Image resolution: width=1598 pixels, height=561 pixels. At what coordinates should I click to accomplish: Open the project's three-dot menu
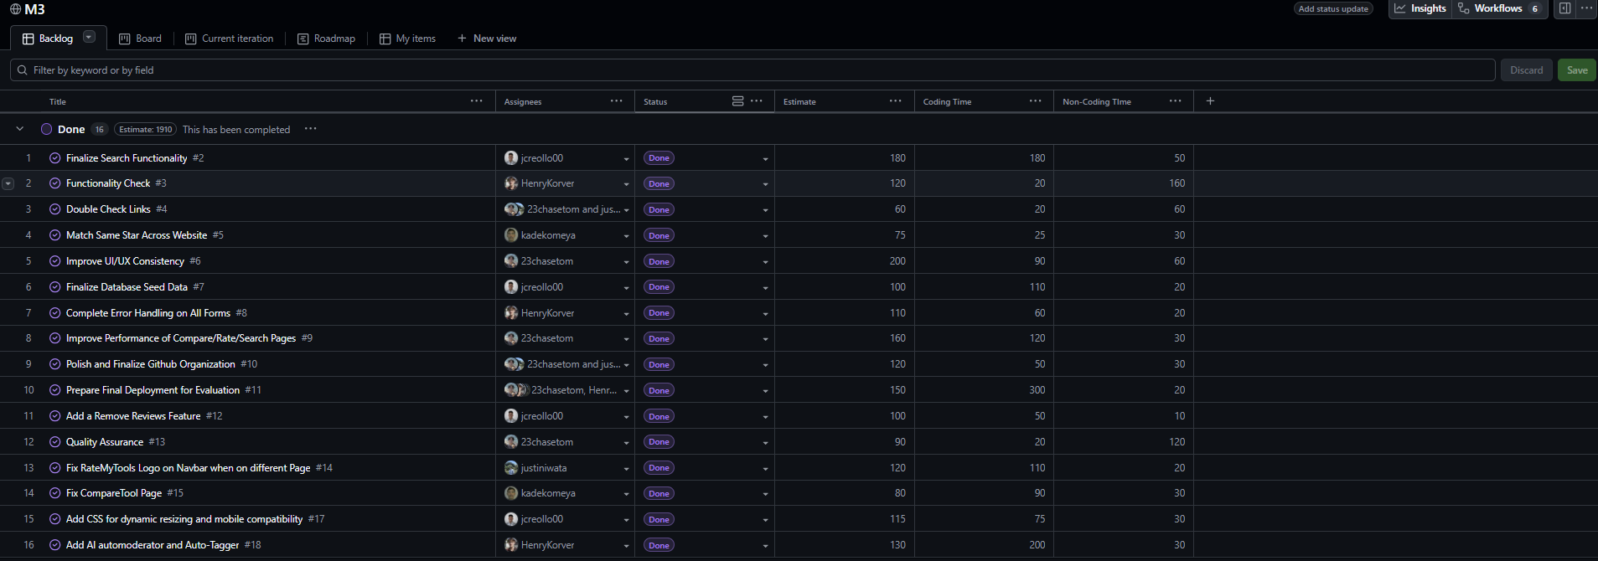1586,8
